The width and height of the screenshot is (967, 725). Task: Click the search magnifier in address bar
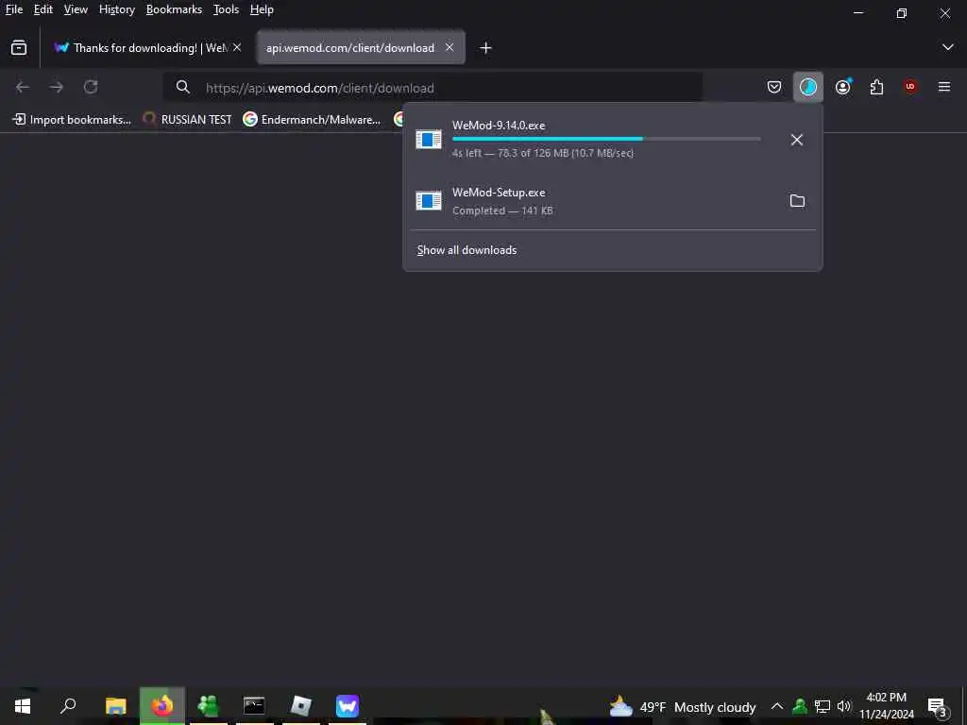pyautogui.click(x=182, y=87)
